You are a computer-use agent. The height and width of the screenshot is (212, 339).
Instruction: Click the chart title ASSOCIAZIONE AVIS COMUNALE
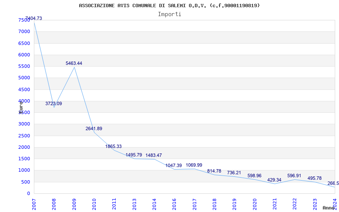pyautogui.click(x=169, y=6)
